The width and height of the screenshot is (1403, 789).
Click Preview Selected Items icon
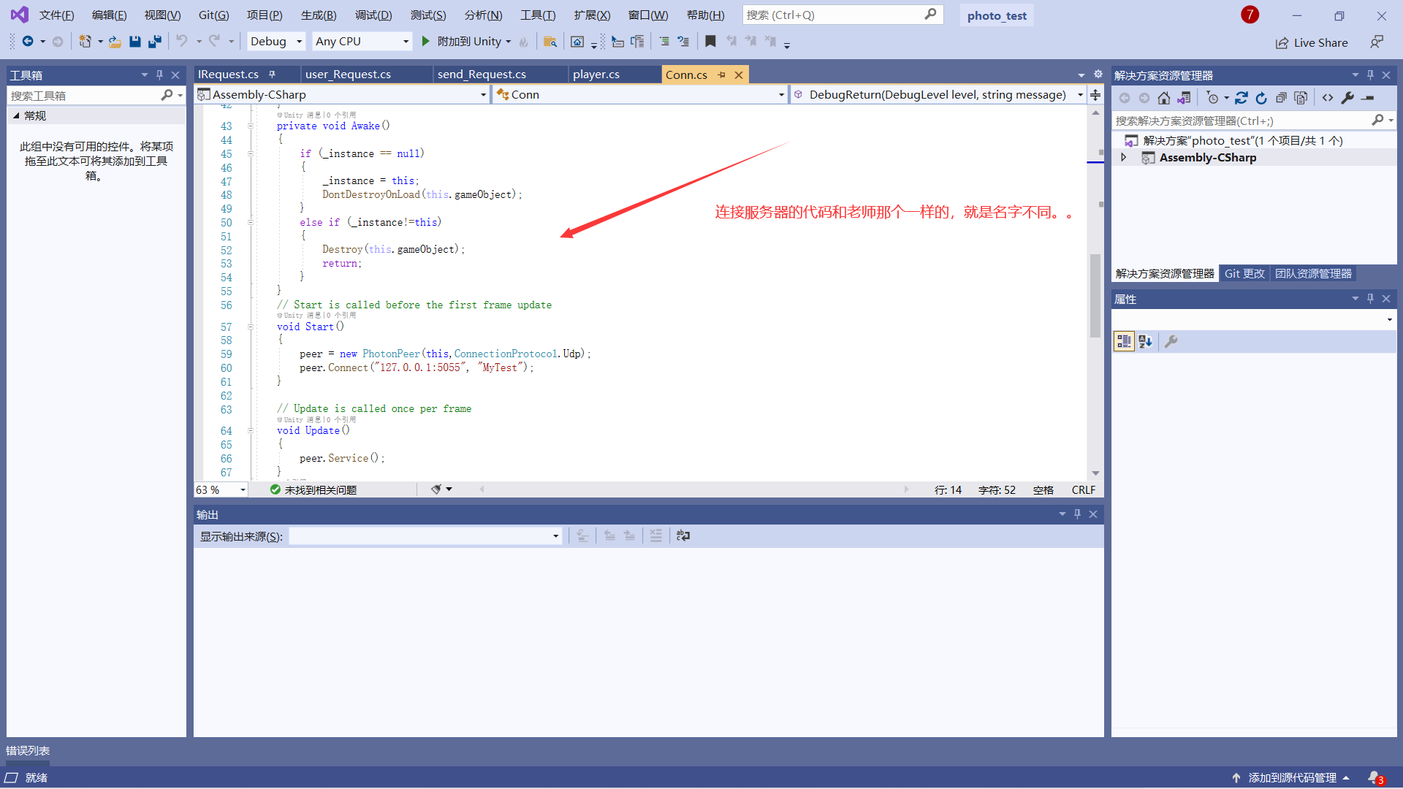pos(1368,98)
